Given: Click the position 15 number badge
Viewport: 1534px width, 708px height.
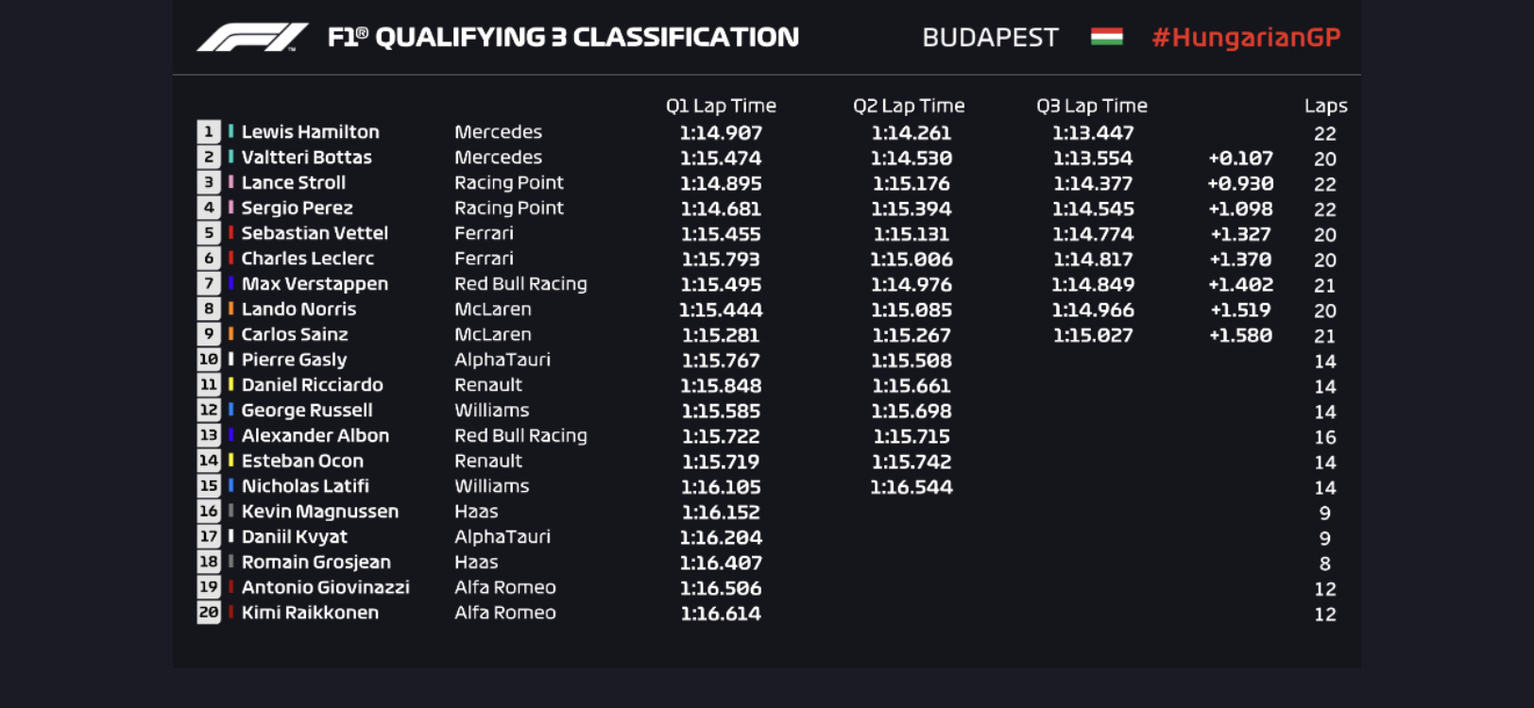Looking at the screenshot, I should click(x=209, y=486).
